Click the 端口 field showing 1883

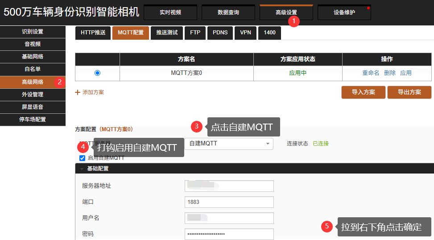pyautogui.click(x=229, y=202)
